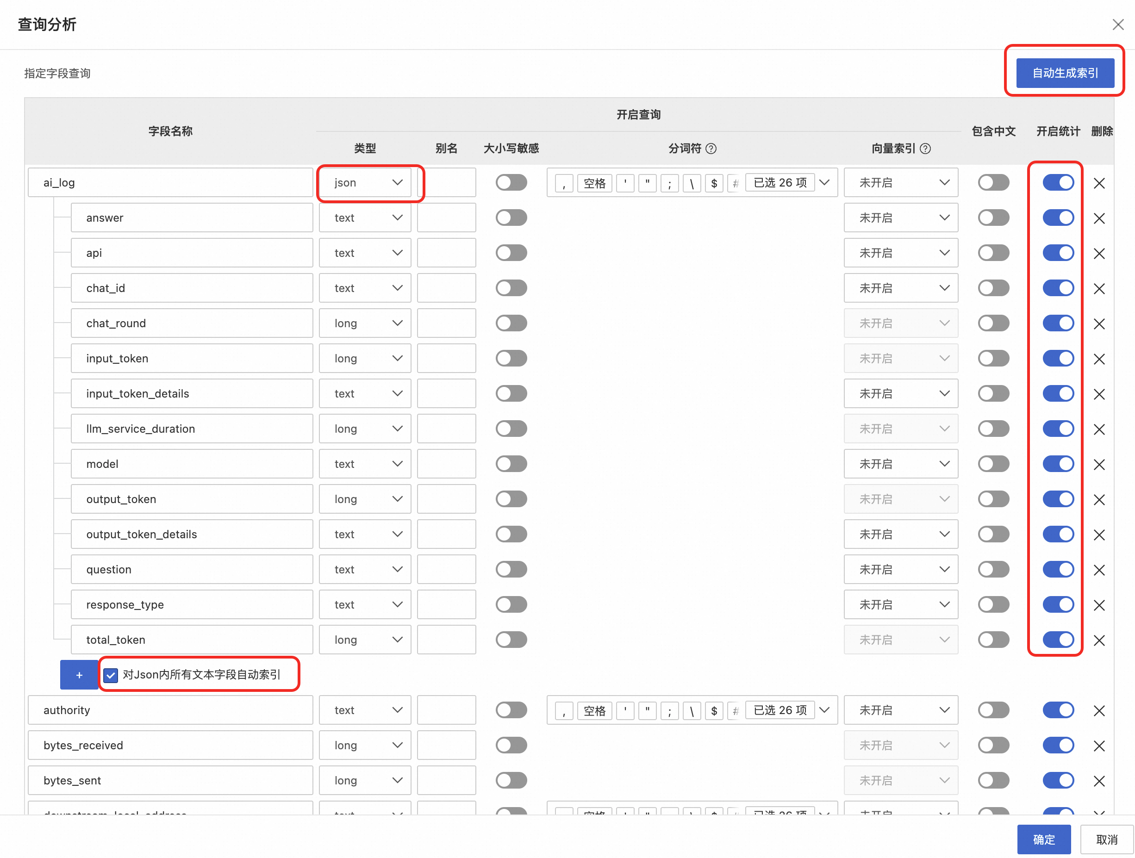The image size is (1135, 858).
Task: Click the 分词符 help question-mark icon
Action: pos(711,149)
